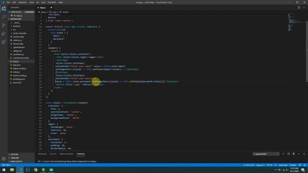Open notifications bell in status bar
The height and width of the screenshot is (173, 308).
click(x=305, y=165)
